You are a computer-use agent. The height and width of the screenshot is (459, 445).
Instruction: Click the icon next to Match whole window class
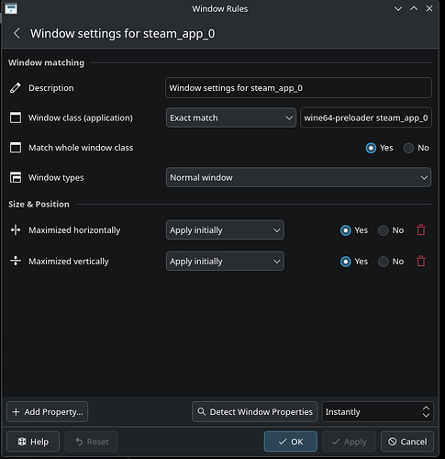16,148
